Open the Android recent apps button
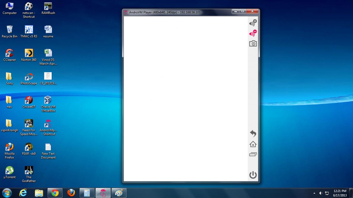This screenshot has width=353, height=198. click(253, 154)
